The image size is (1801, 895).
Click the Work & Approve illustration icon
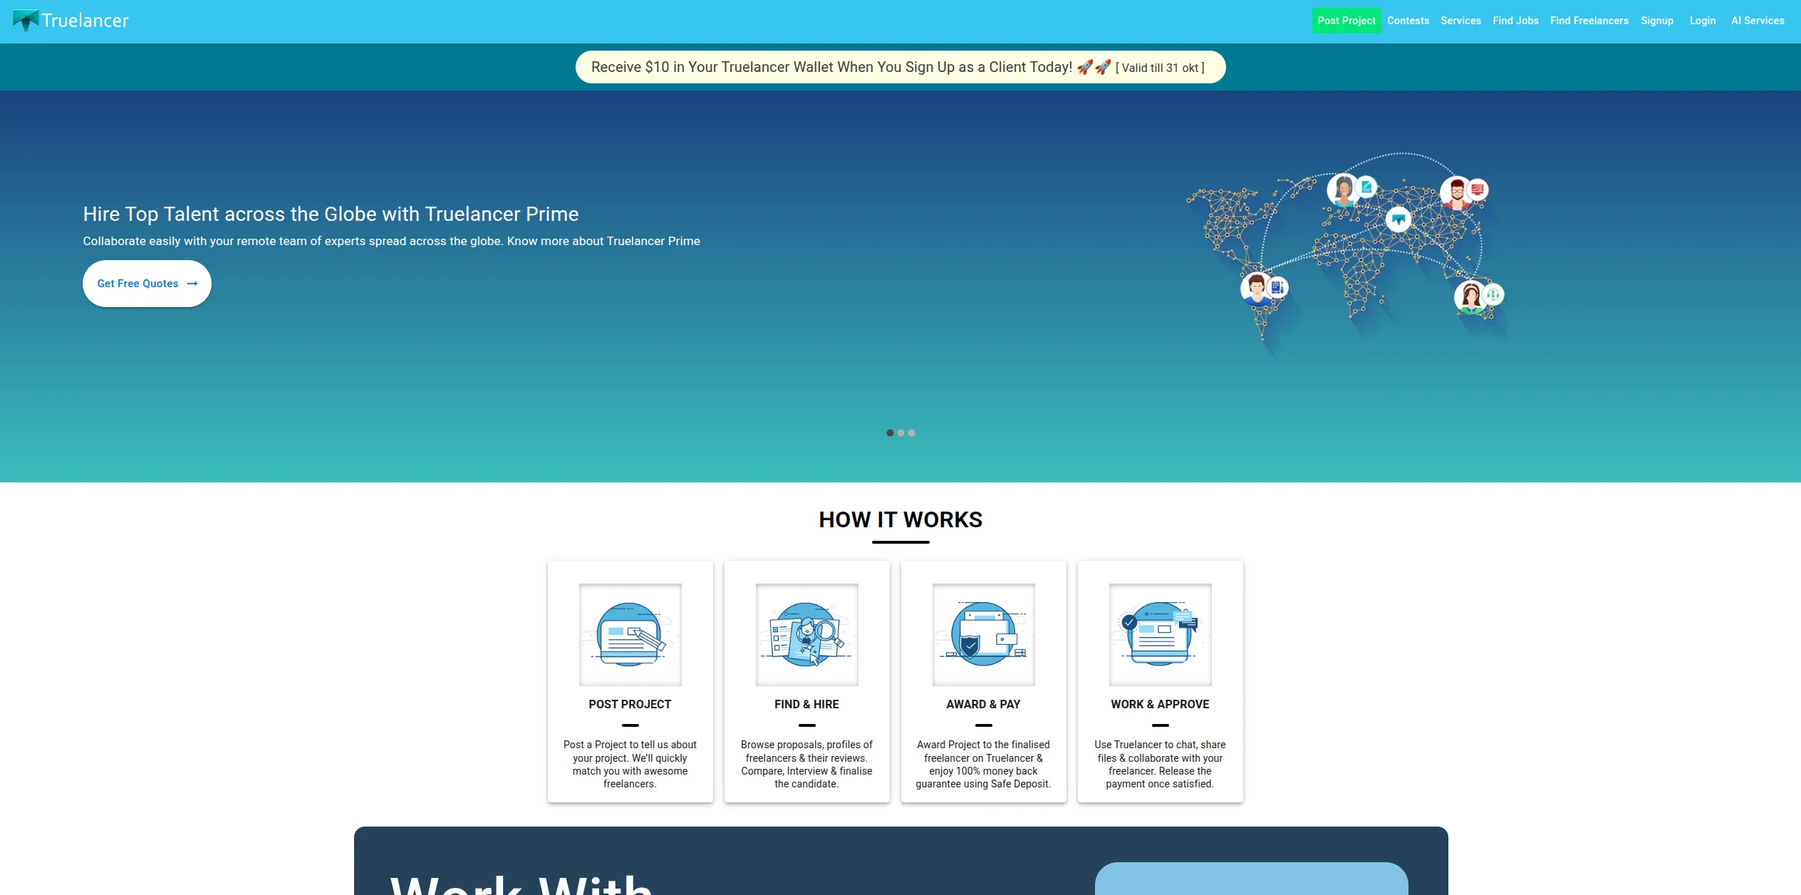pyautogui.click(x=1160, y=634)
